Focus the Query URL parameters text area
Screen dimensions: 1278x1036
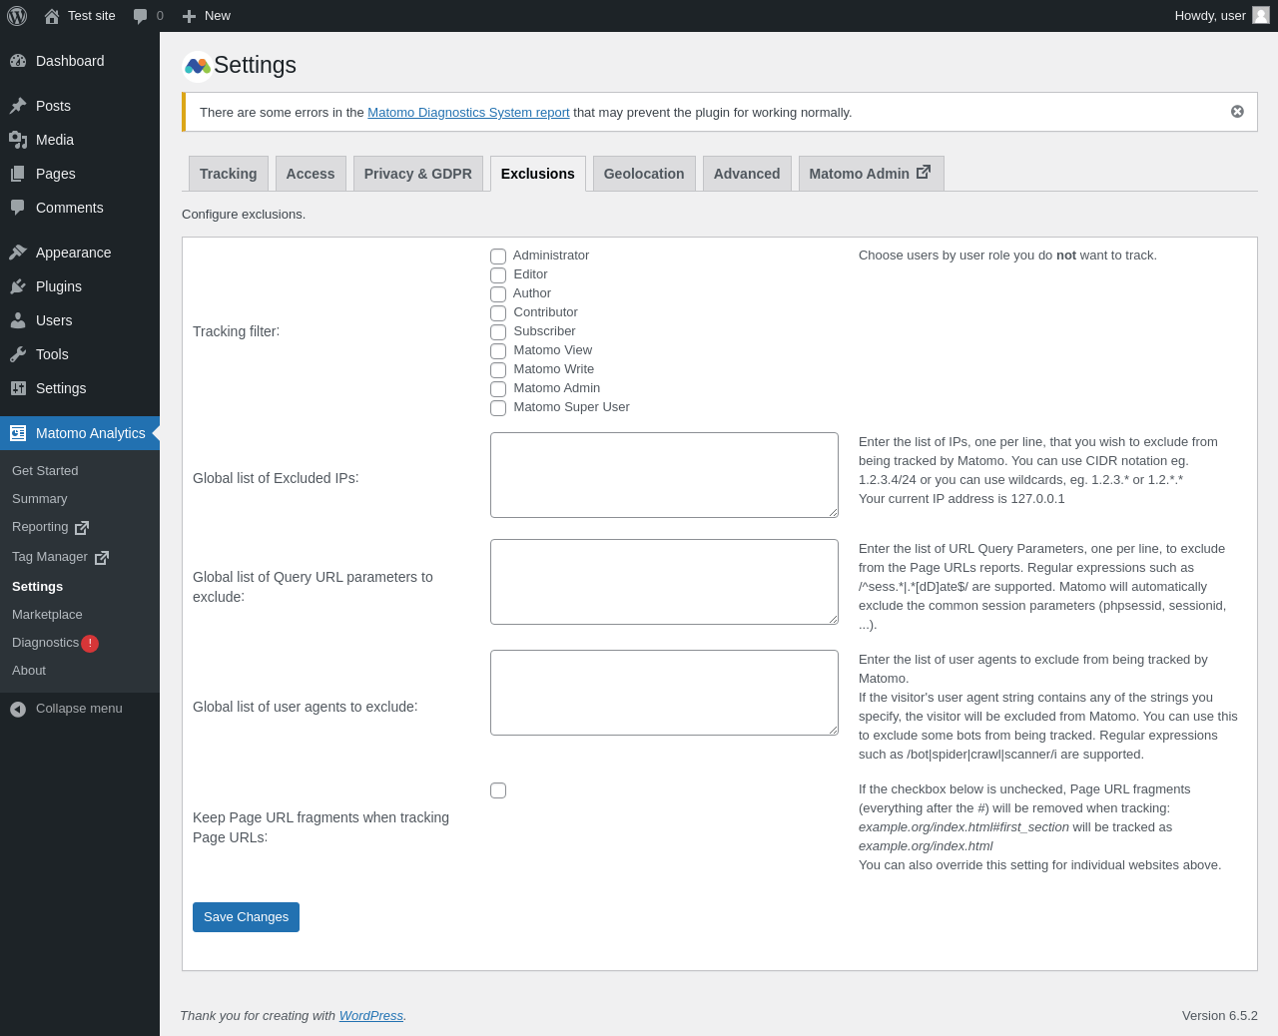point(664,582)
